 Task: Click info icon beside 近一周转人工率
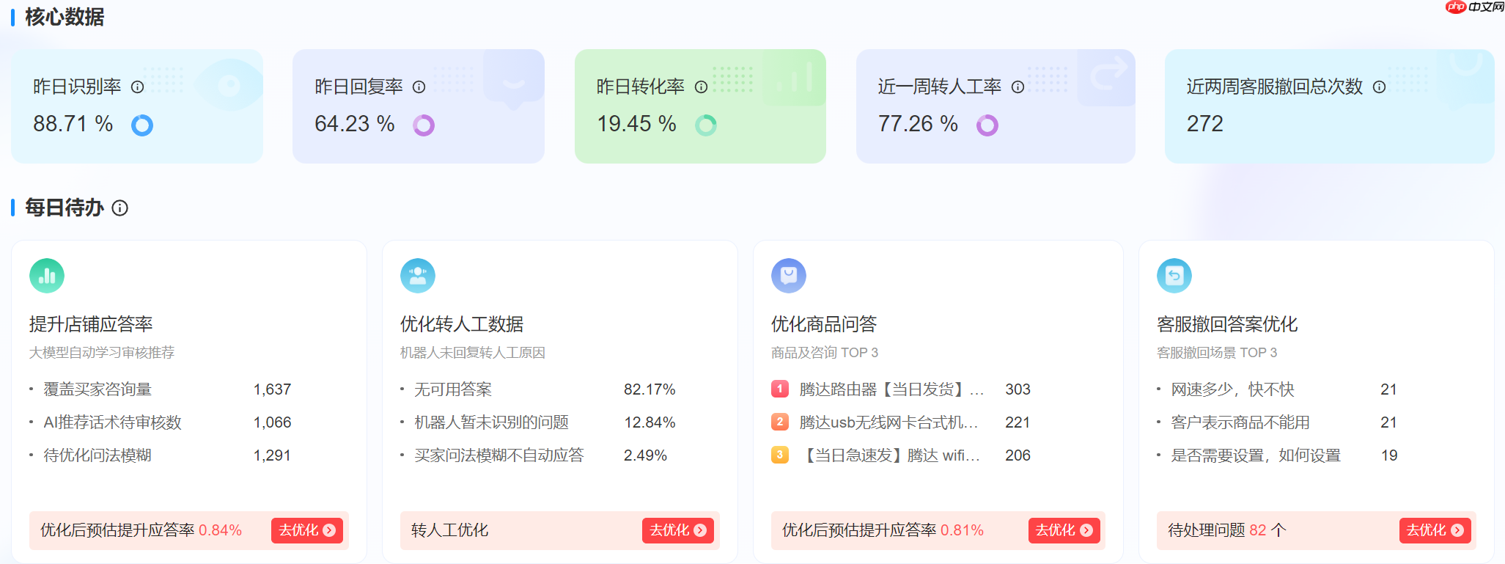[1018, 87]
